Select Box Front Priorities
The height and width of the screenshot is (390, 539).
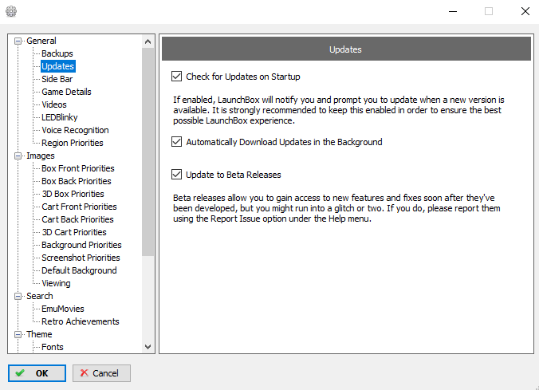pyautogui.click(x=77, y=168)
